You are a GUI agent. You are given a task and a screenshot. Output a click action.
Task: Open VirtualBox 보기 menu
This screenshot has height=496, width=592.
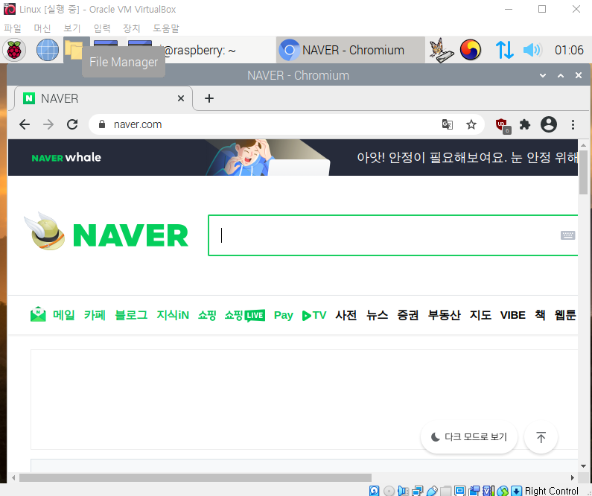(72, 28)
